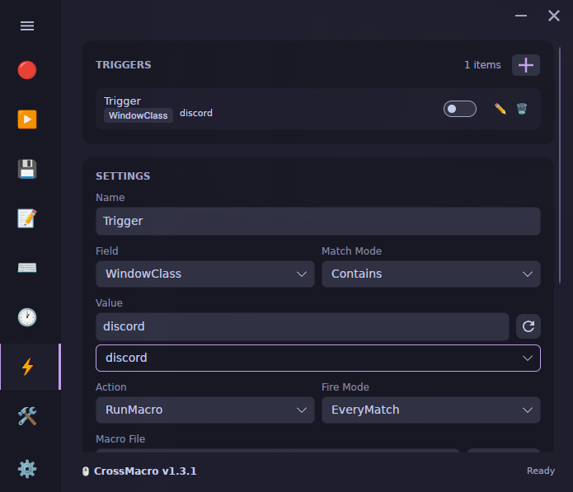Refresh the window list next to Value
Viewport: 573px width, 492px height.
click(528, 326)
